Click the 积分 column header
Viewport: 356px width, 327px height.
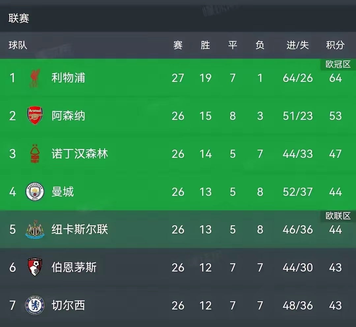[335, 45]
